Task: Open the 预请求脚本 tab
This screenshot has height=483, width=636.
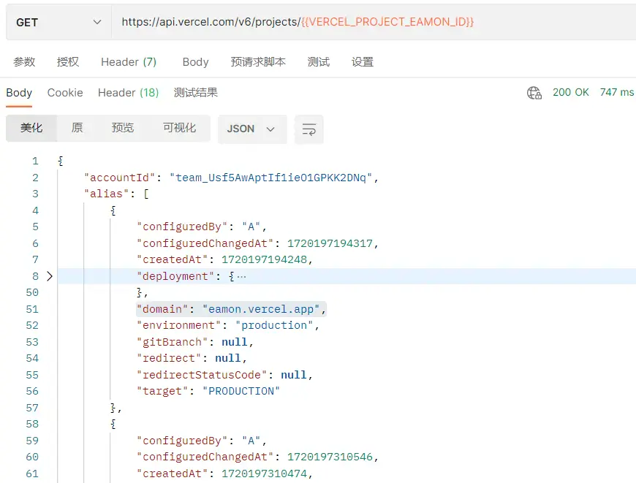Action: click(x=258, y=62)
